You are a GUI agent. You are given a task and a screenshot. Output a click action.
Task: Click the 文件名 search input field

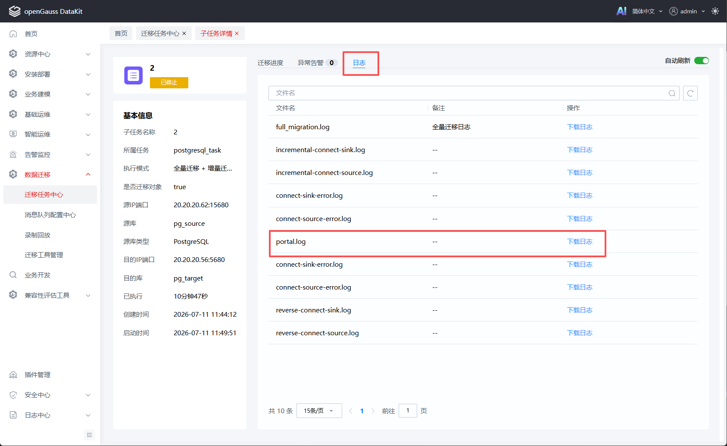coord(468,93)
